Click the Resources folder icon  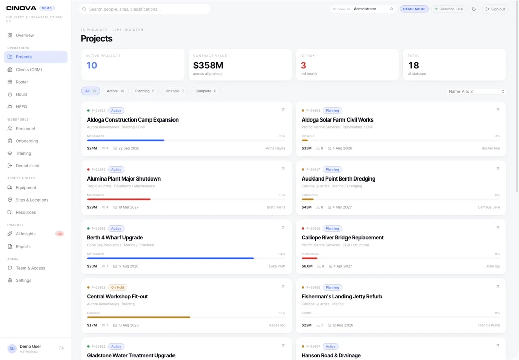pos(10,212)
